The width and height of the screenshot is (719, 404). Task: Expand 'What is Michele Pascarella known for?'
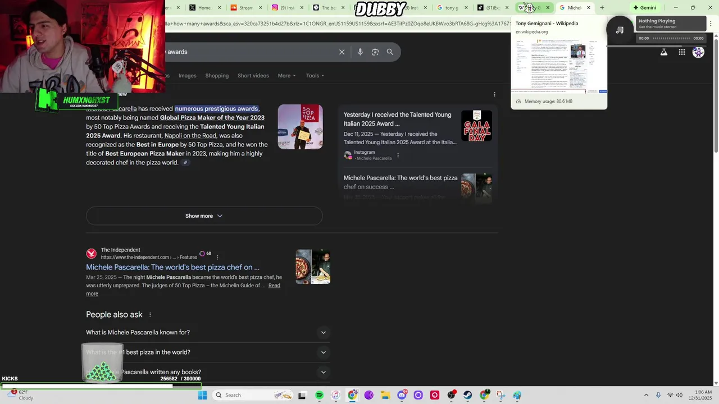point(208,333)
